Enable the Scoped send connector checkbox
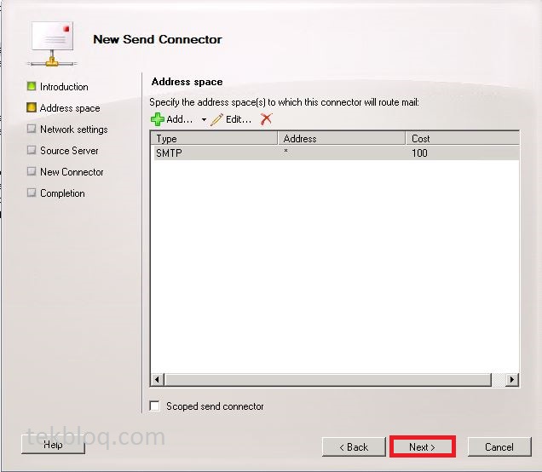This screenshot has width=542, height=472. point(154,406)
